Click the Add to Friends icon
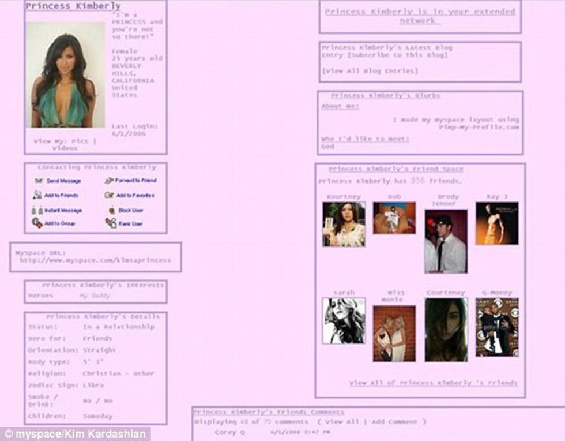The image size is (565, 441). [x=37, y=195]
